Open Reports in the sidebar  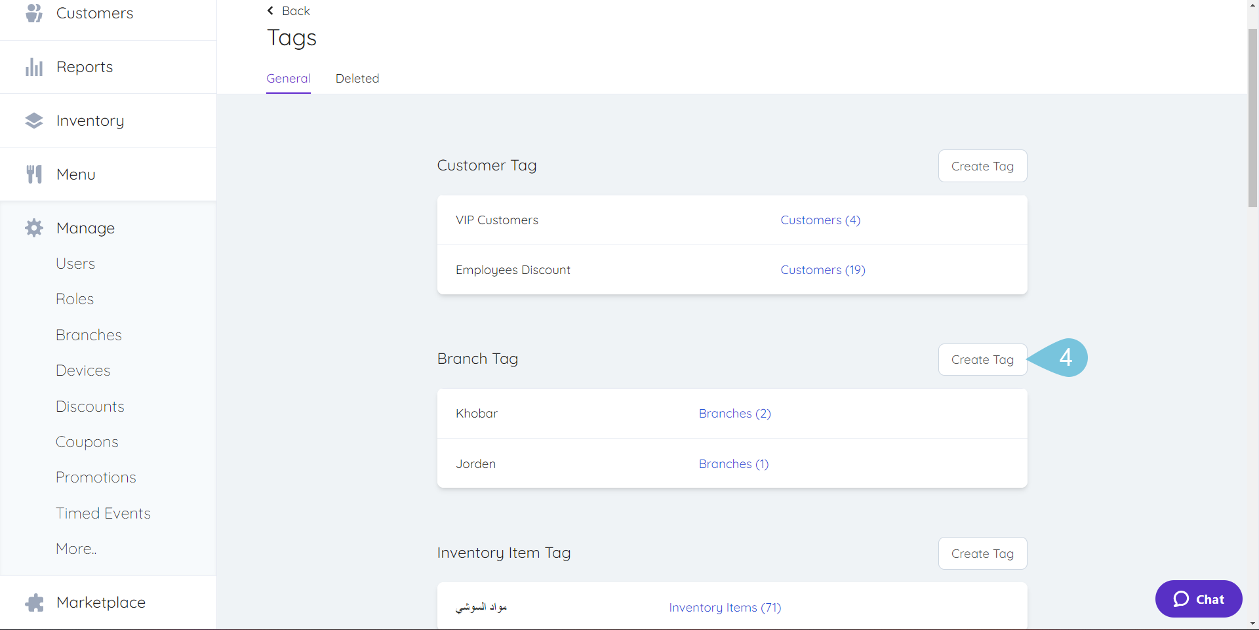pos(85,67)
